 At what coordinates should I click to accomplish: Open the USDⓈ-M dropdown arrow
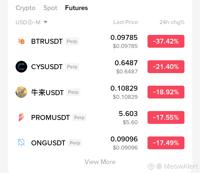point(46,22)
